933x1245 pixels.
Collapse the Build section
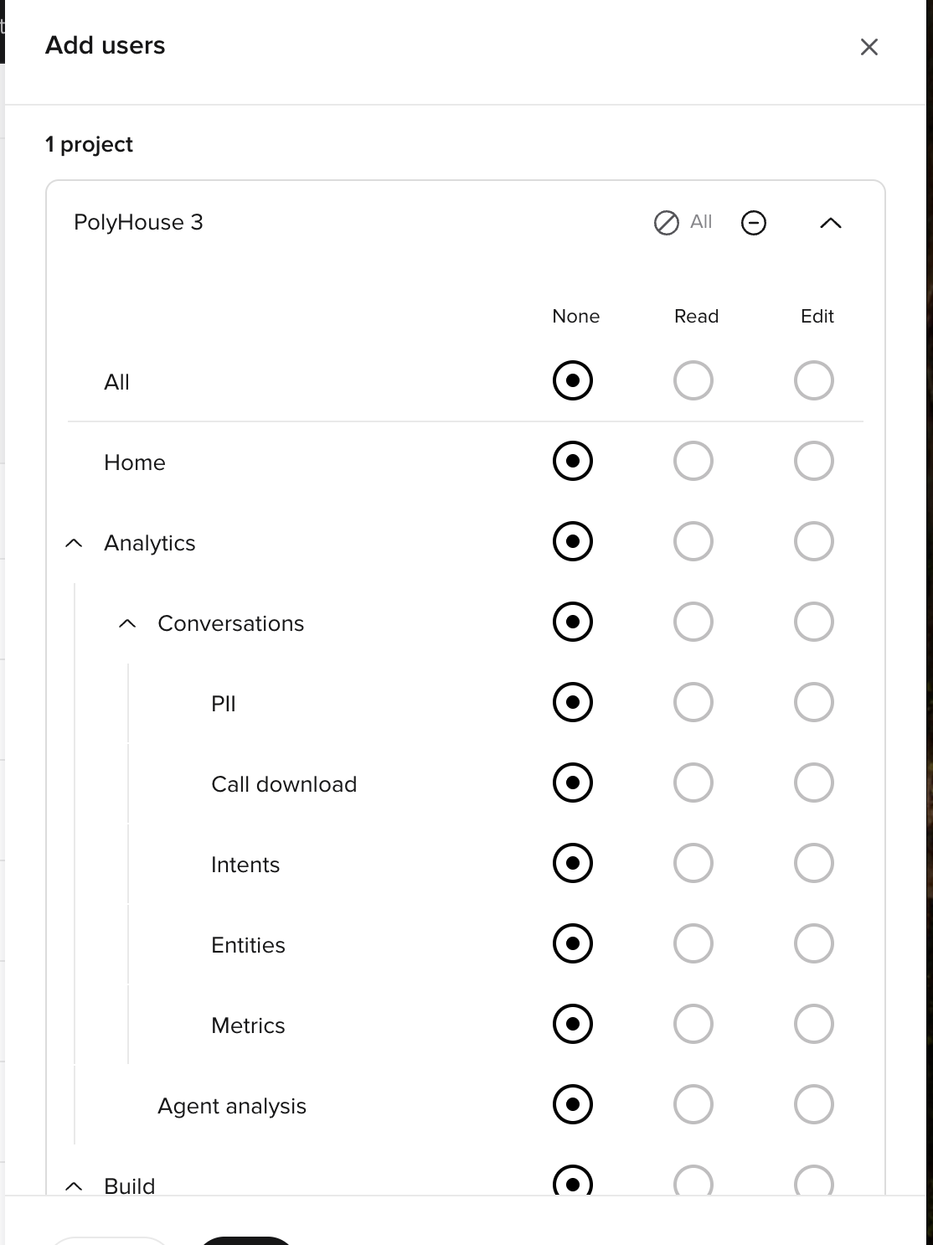[74, 1186]
